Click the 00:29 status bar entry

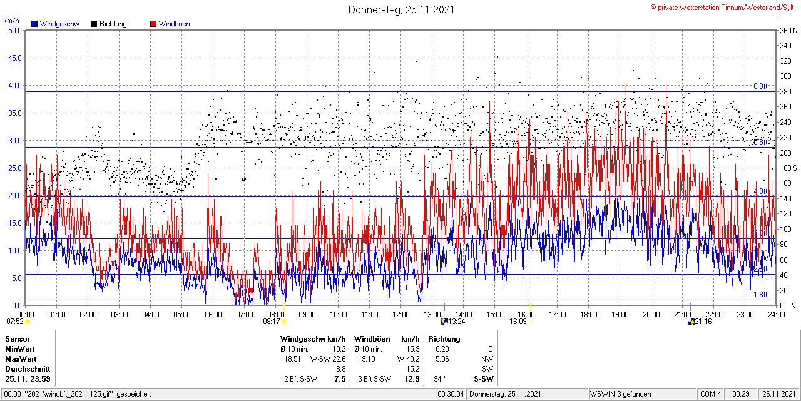(742, 394)
